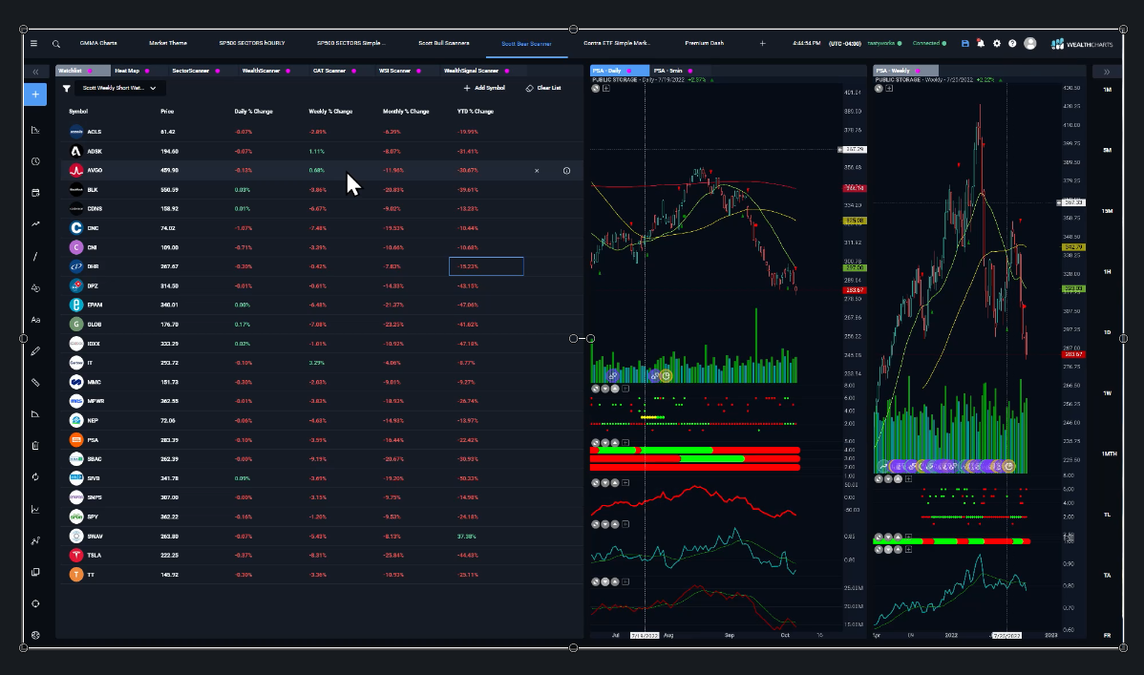Click the refresh sync icon in sidebar
Viewport: 1144px width, 675px height.
(35, 476)
